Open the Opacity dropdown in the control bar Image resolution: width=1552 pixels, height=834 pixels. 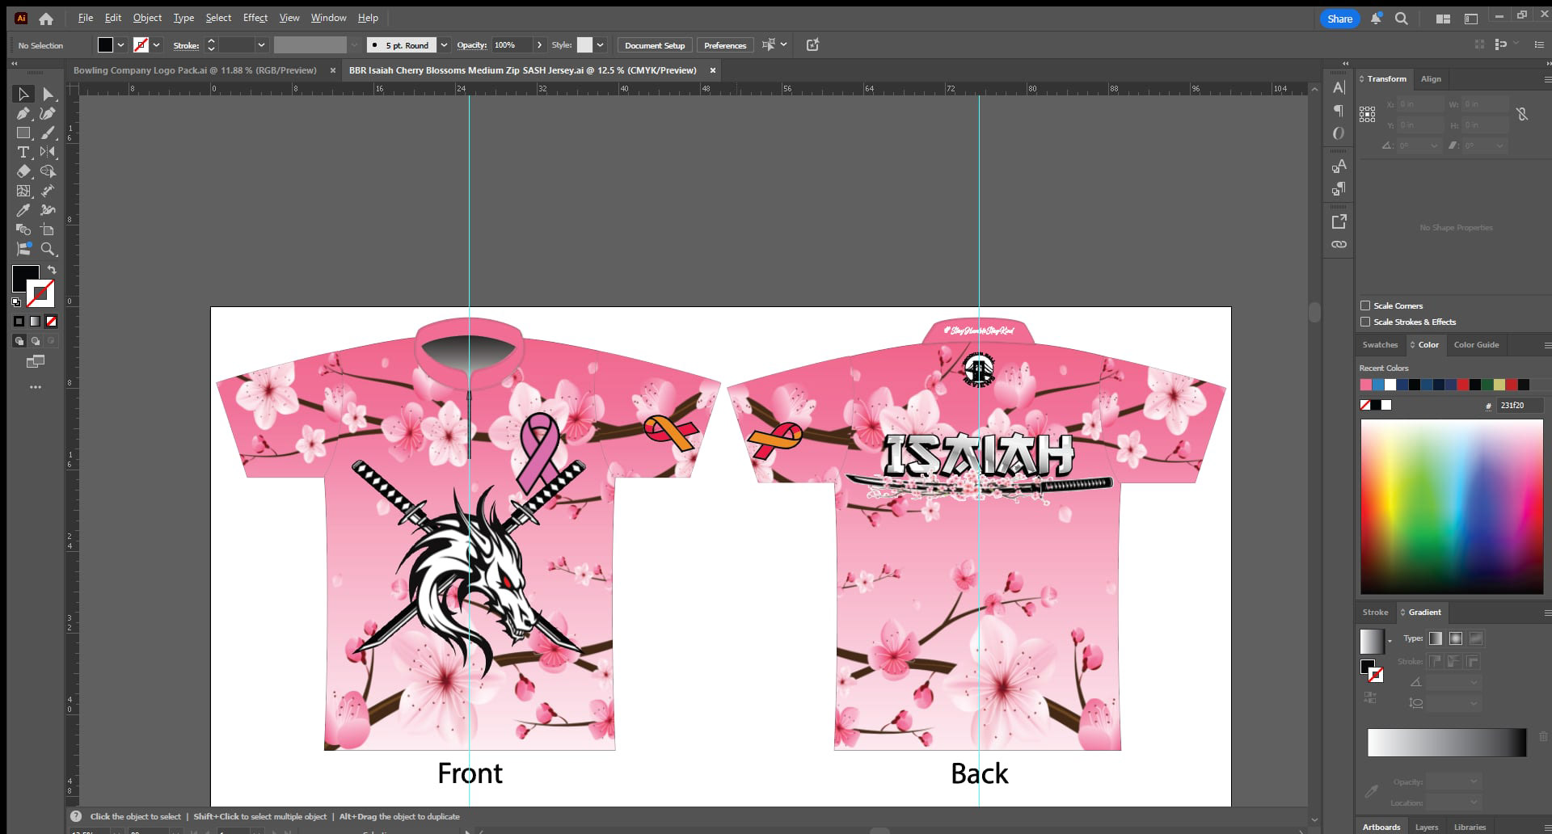click(x=539, y=45)
